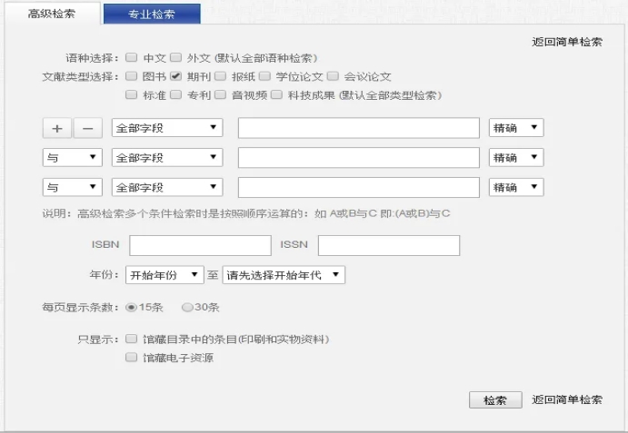Image resolution: width=628 pixels, height=433 pixels.
Task: Select the 高级检索 tab
Action: 51,15
